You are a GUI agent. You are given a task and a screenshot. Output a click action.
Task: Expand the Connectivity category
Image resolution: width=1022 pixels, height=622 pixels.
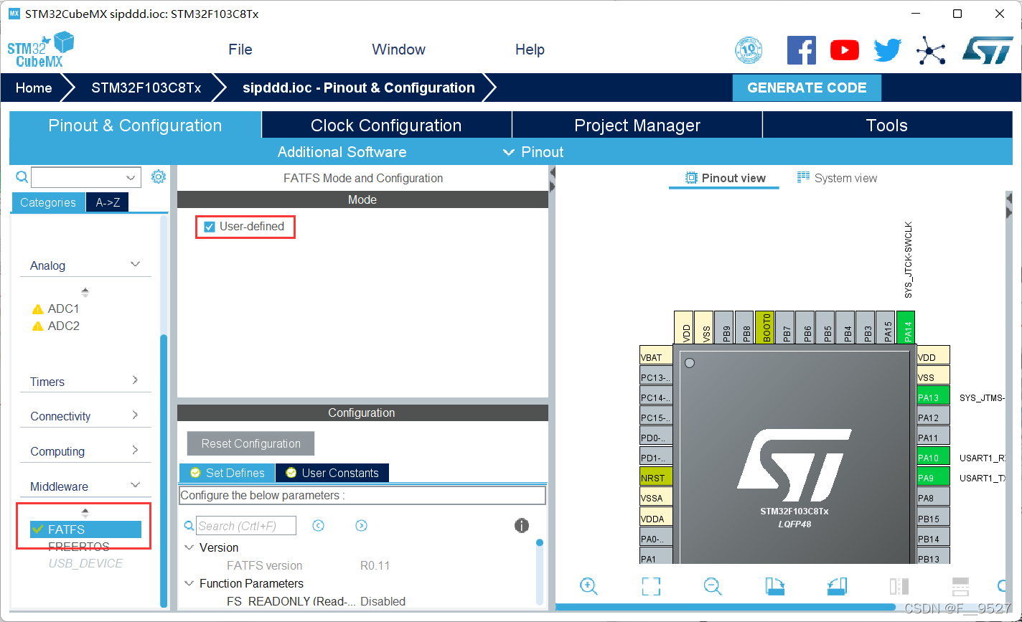pyautogui.click(x=135, y=415)
